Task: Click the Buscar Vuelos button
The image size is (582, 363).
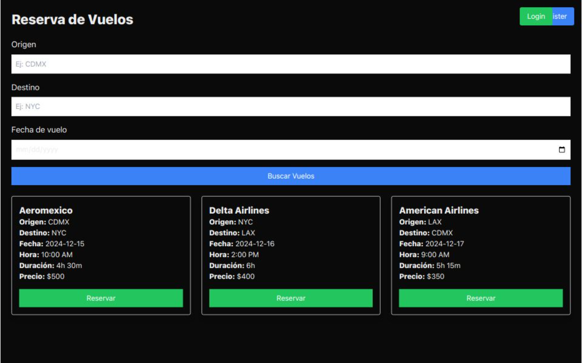Action: click(291, 176)
